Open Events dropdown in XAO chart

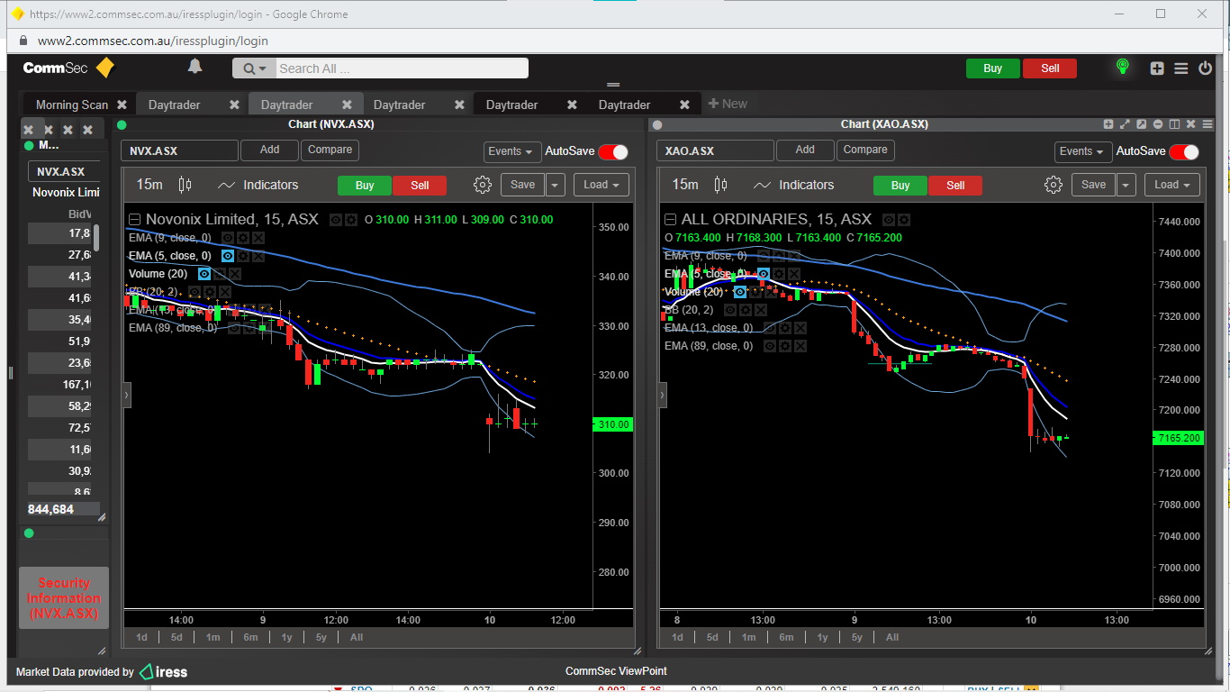click(x=1083, y=151)
